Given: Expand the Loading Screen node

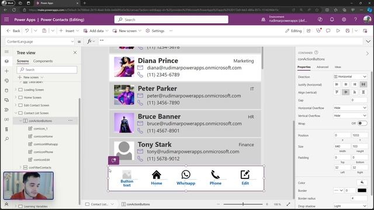Looking at the screenshot, I should coord(16,90).
